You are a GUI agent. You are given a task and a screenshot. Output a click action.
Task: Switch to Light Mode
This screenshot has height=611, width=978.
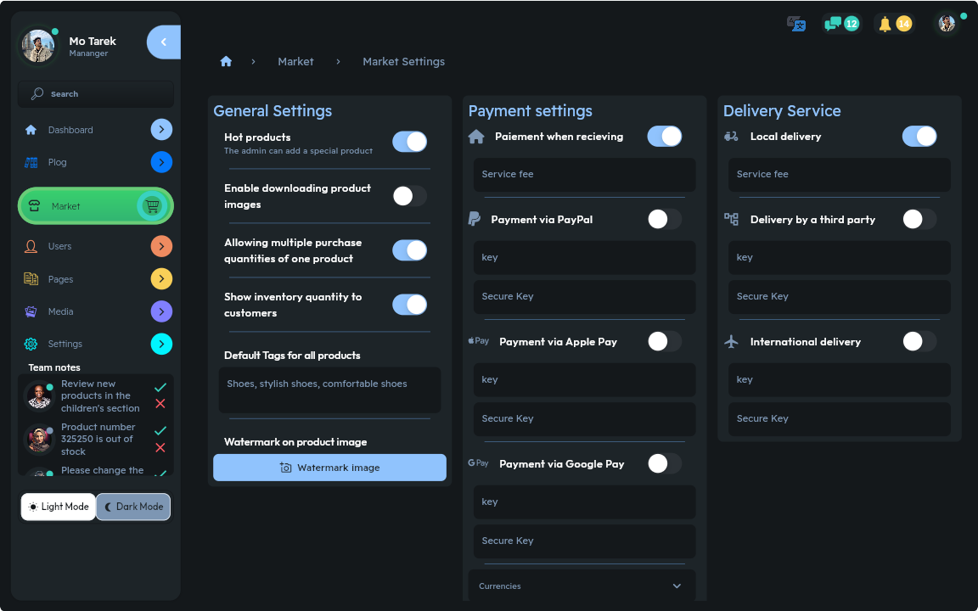coord(58,507)
